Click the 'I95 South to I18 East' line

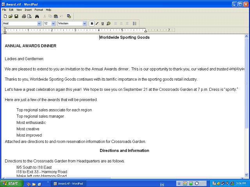34,167
